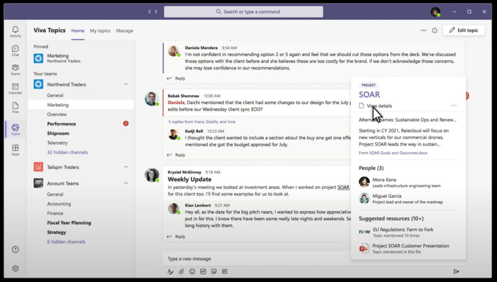Viewport: 497px width, 282px height.
Task: Open the emoji picker icon
Action: pos(192,271)
